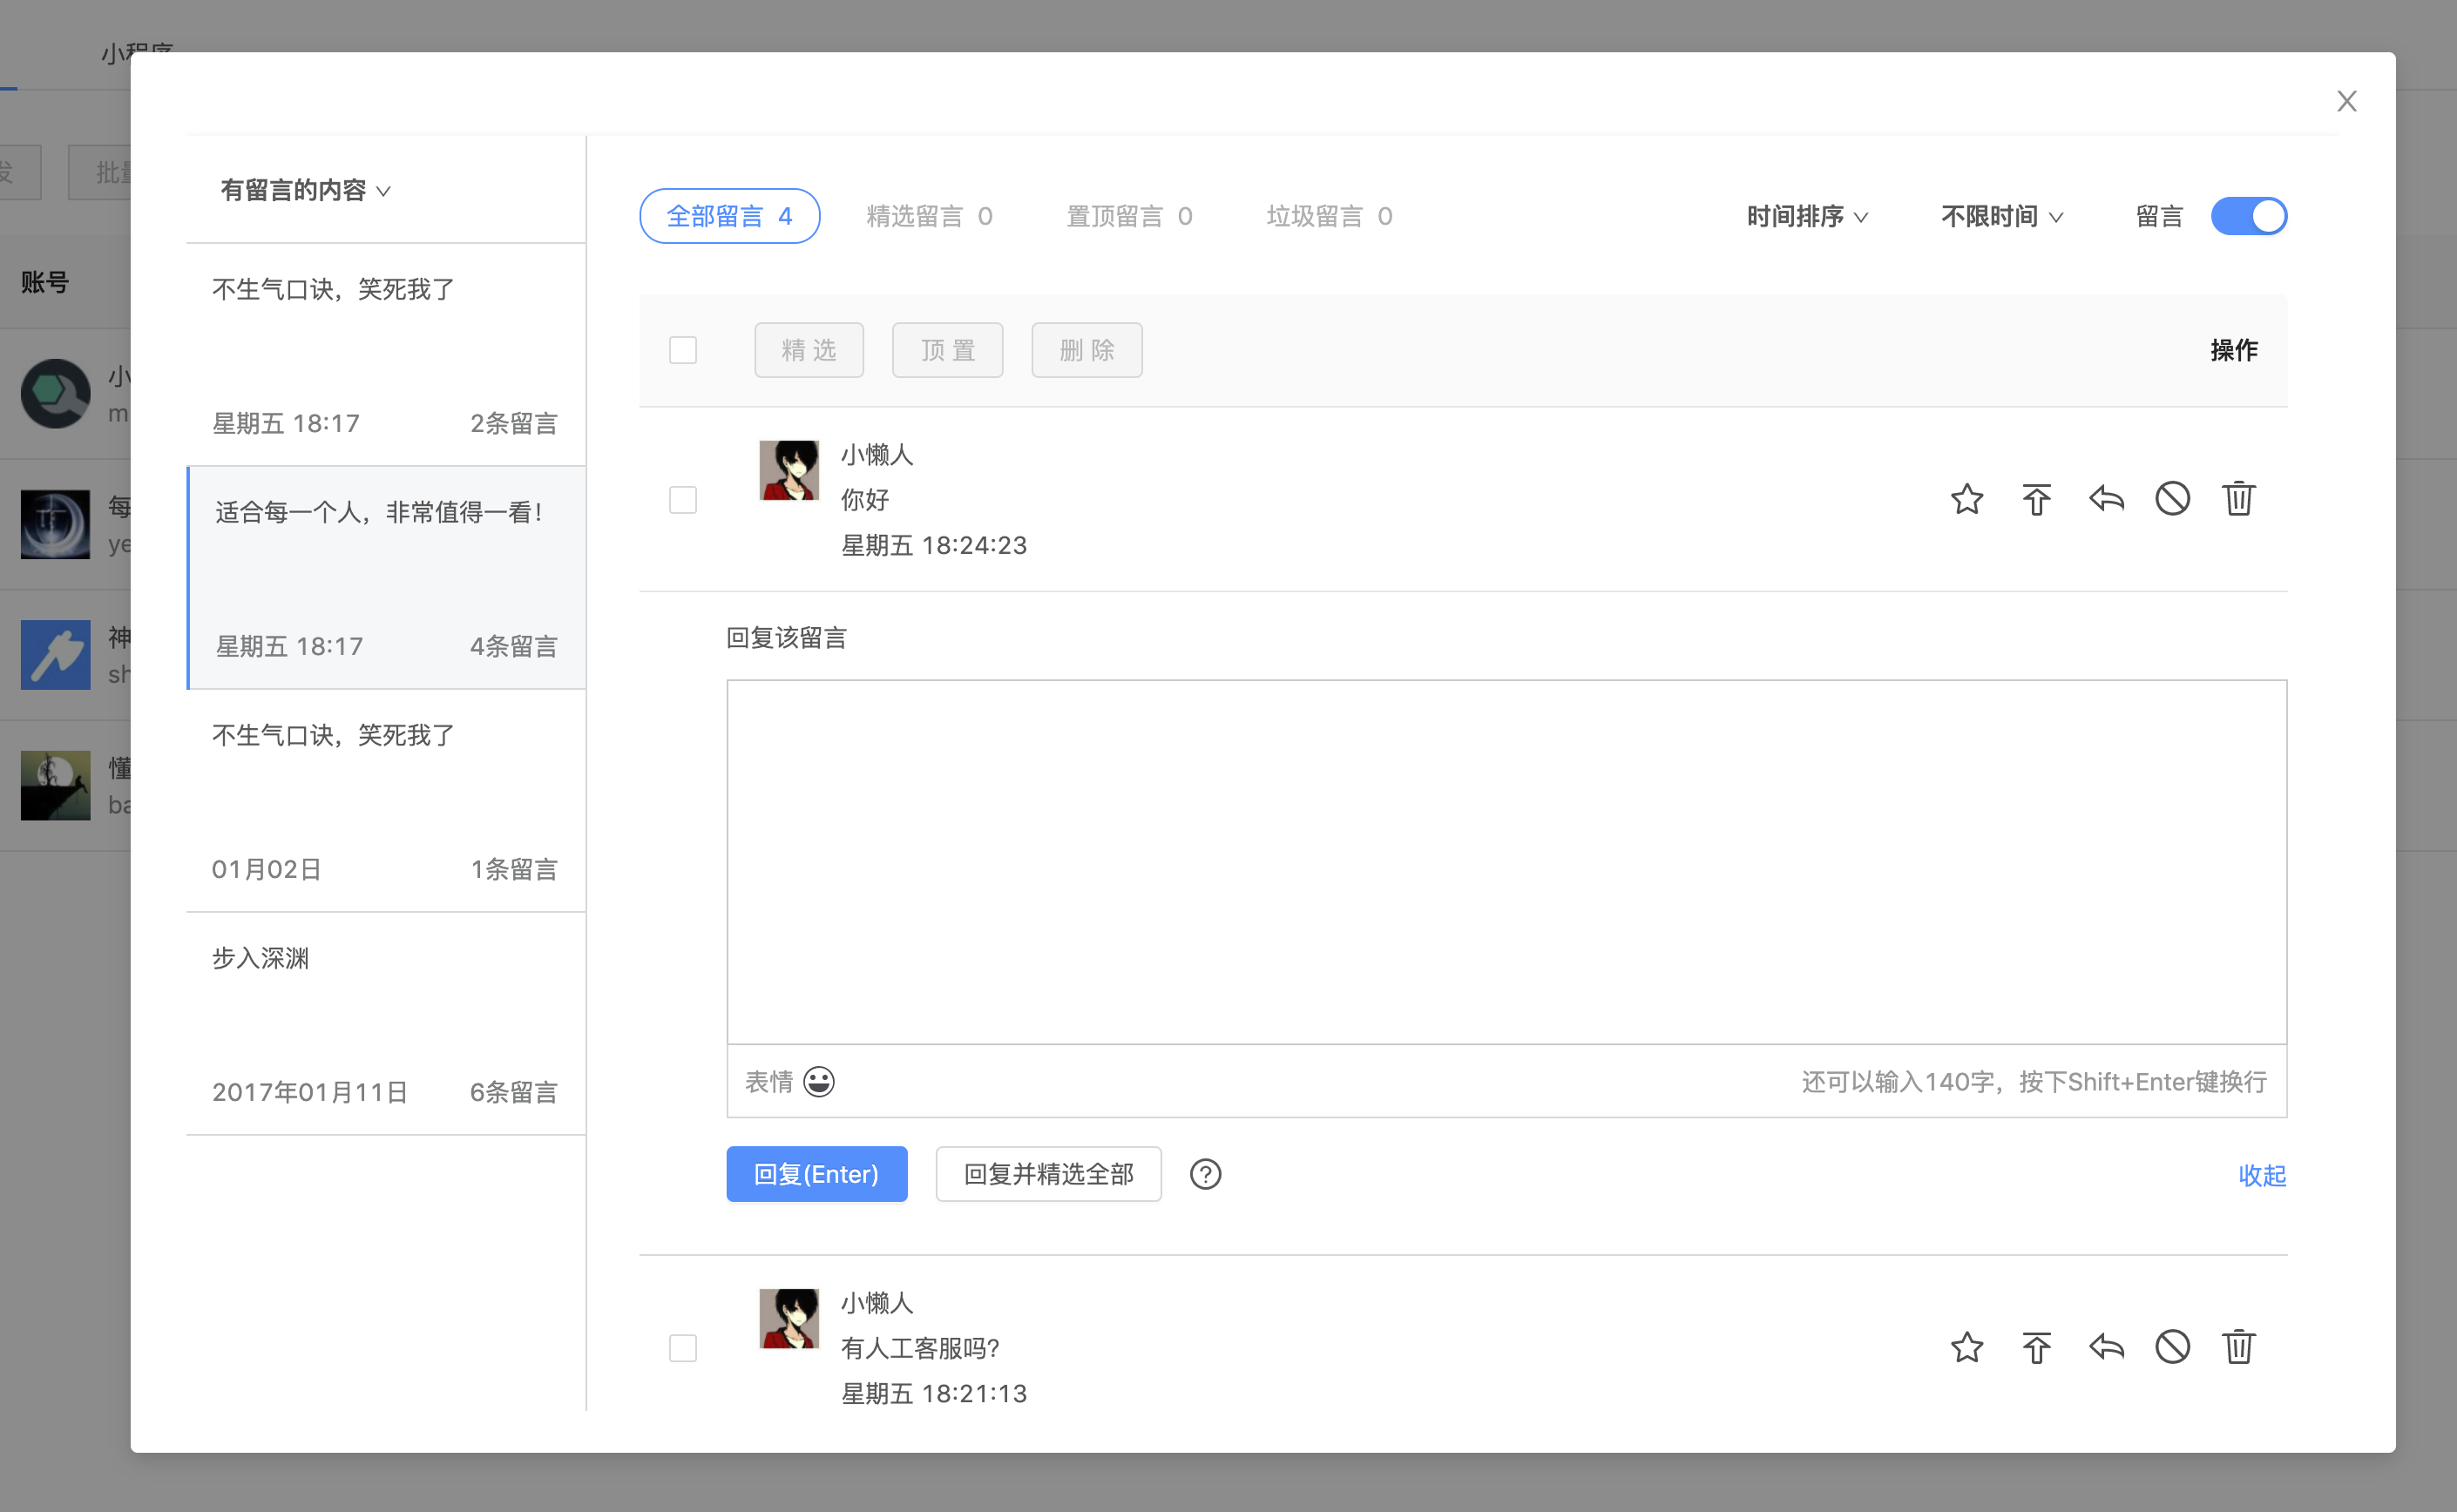Check the select-all checkbox in the toolbar

(683, 349)
